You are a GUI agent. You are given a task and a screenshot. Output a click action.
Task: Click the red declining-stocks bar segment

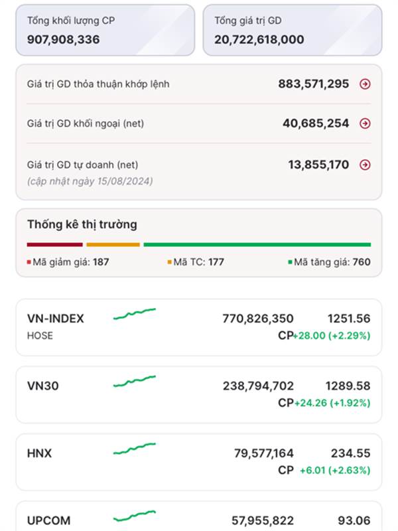tap(55, 244)
